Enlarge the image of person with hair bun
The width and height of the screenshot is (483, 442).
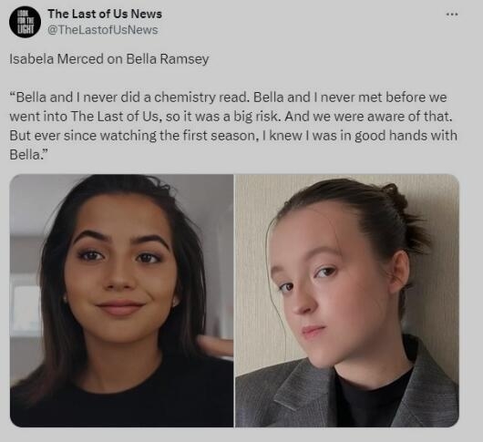click(x=347, y=301)
